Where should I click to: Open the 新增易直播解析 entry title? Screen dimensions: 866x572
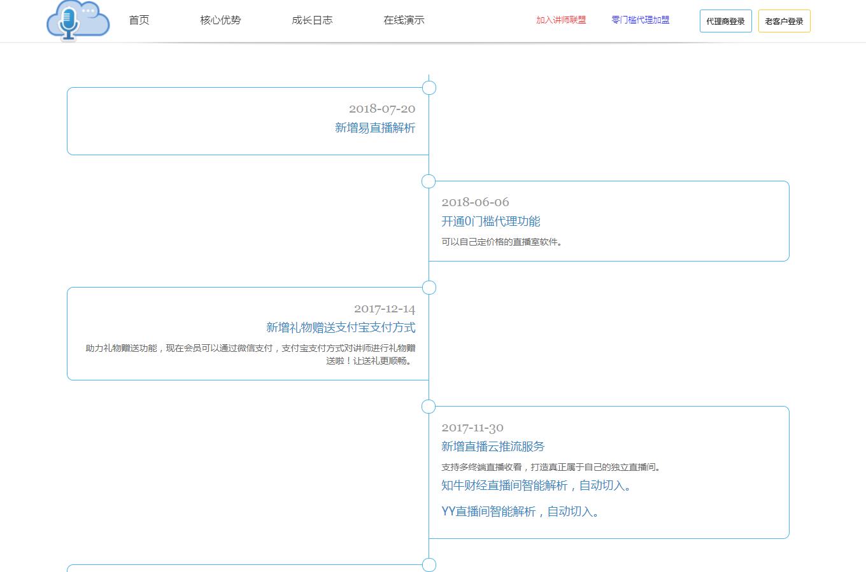(375, 128)
